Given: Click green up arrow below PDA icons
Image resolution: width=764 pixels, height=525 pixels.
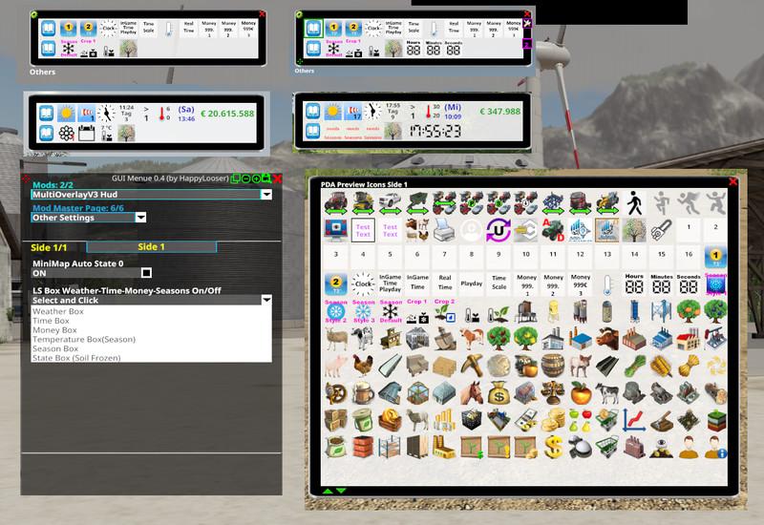Looking at the screenshot, I should 328,491.
